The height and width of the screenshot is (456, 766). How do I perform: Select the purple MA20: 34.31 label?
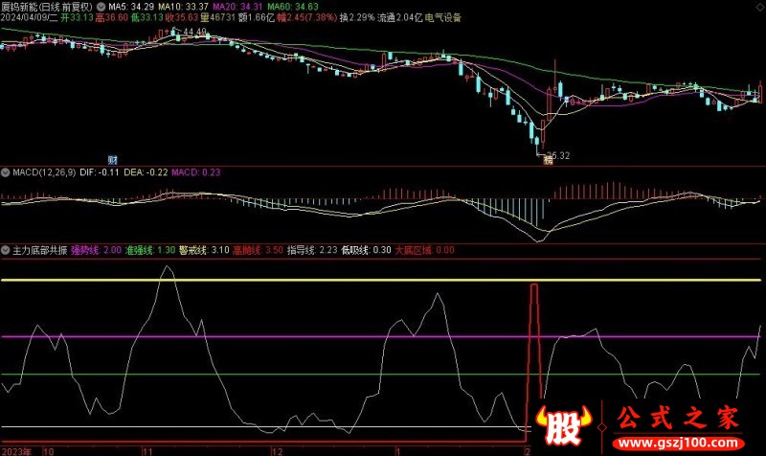coord(237,7)
